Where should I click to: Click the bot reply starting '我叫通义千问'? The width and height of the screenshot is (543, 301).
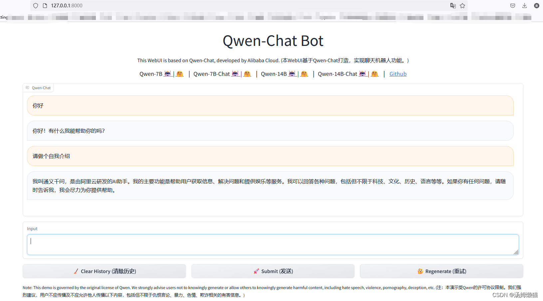(x=270, y=186)
